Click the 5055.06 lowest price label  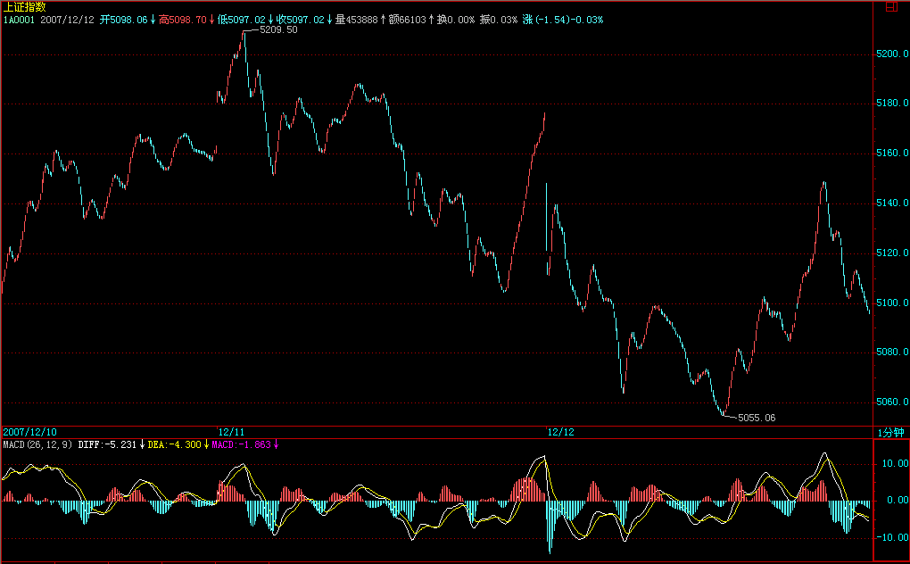[x=757, y=418]
